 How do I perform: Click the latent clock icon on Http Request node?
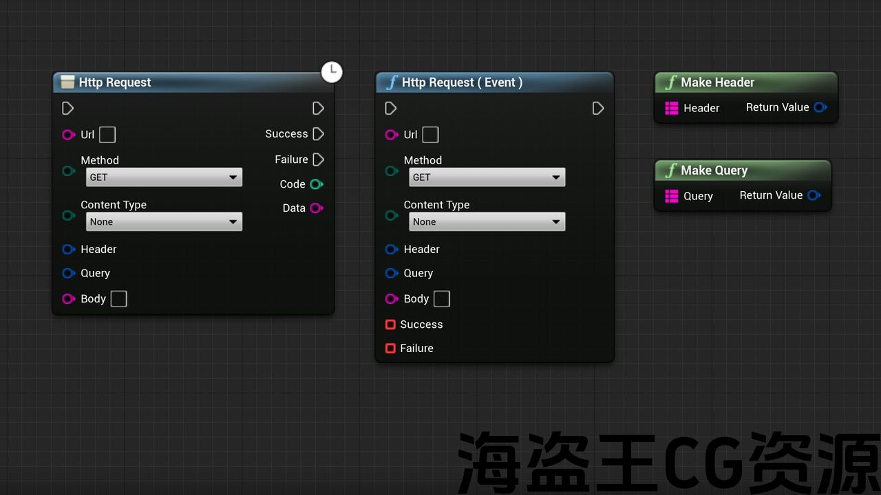[x=332, y=71]
